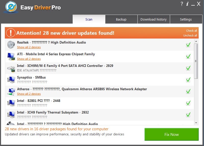Click the Realtek audio speaker icon

11,45
